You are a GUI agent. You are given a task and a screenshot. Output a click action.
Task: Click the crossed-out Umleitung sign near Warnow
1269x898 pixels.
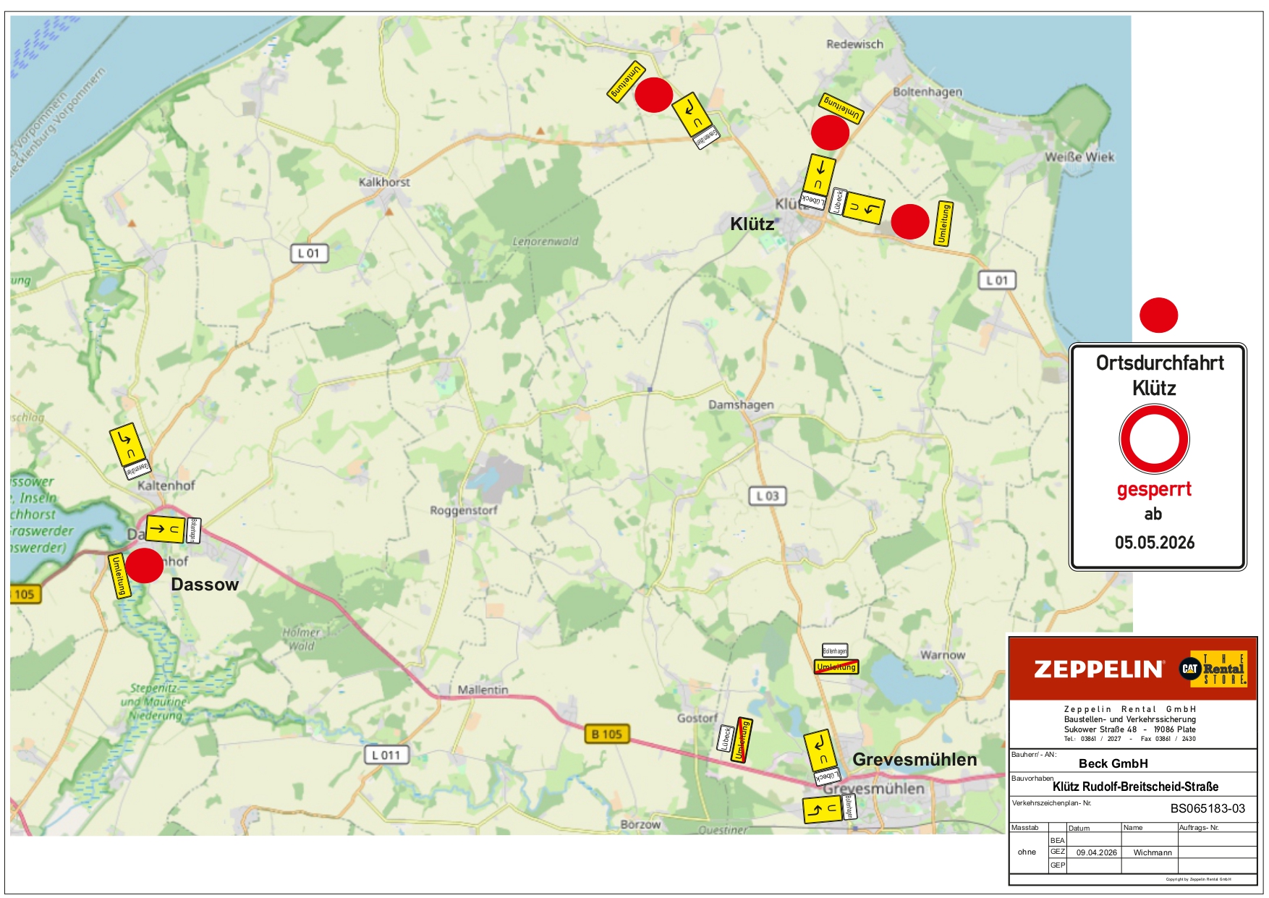836,666
